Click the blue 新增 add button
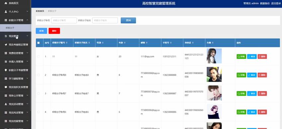Viewport: 282px width, 129px height. pos(42,31)
